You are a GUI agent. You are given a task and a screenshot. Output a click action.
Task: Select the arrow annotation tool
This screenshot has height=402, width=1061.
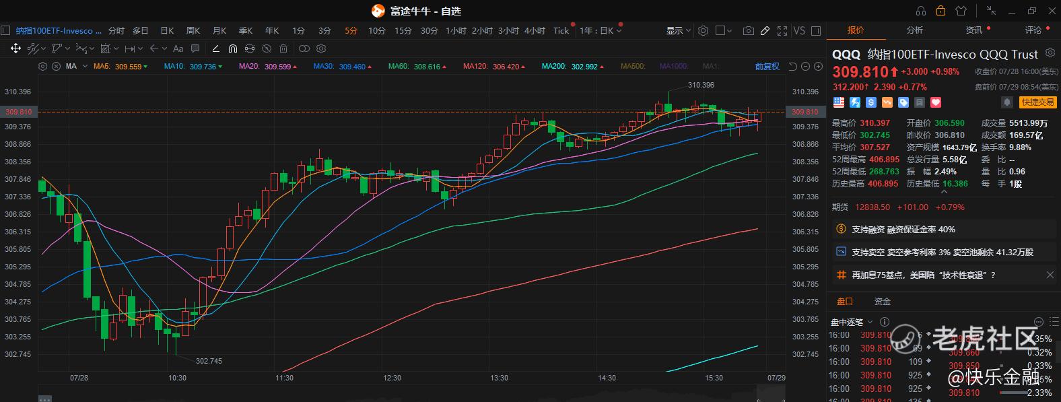pos(153,48)
